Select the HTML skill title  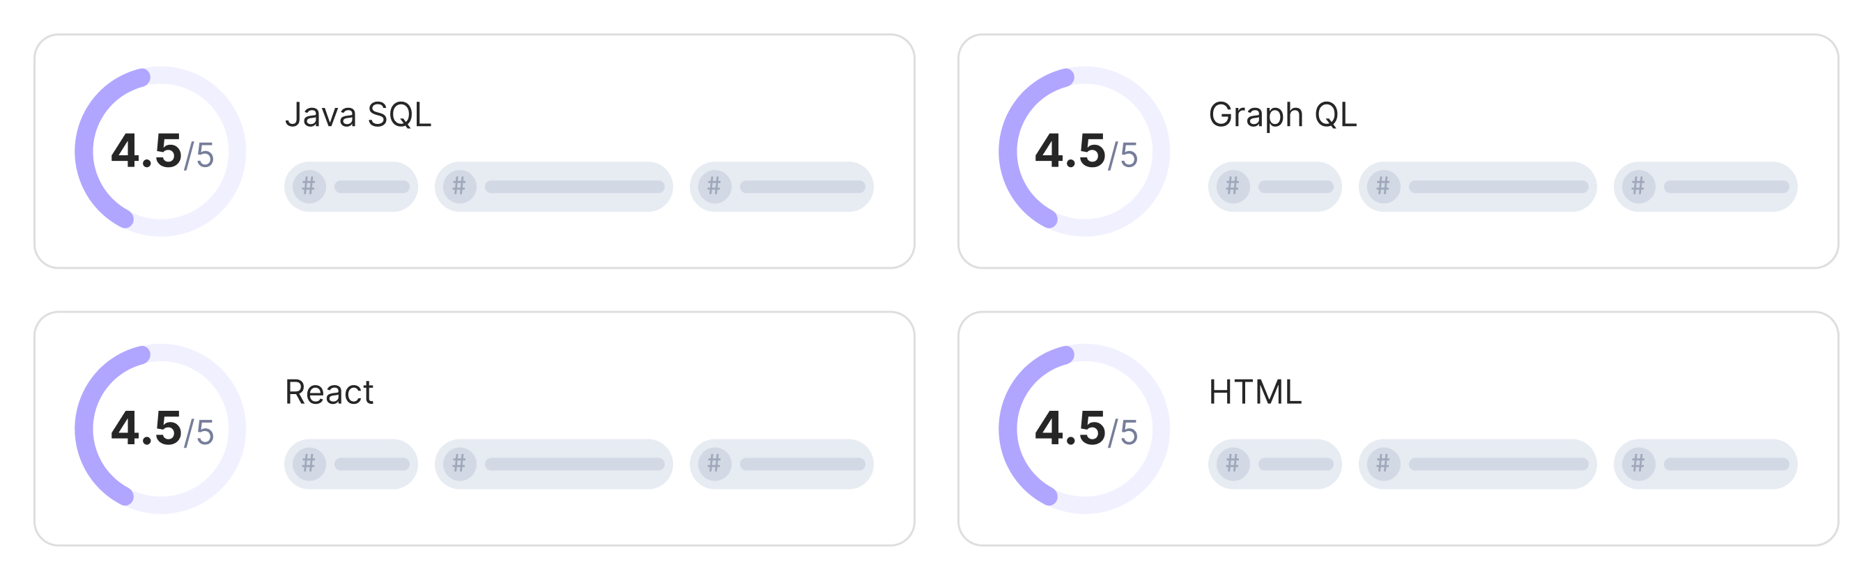tap(1255, 393)
